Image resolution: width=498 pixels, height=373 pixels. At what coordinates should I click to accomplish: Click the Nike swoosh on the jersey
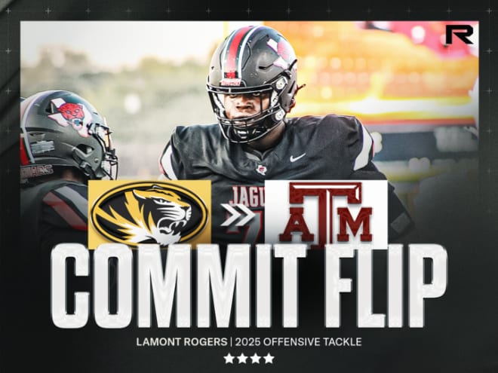297,157
